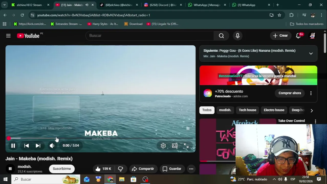Select the Tech house filter chip
The image size is (327, 184).
pos(247,110)
